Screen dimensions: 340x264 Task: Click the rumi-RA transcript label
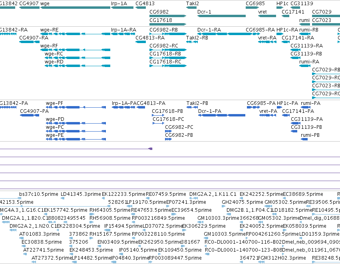[x=309, y=62]
